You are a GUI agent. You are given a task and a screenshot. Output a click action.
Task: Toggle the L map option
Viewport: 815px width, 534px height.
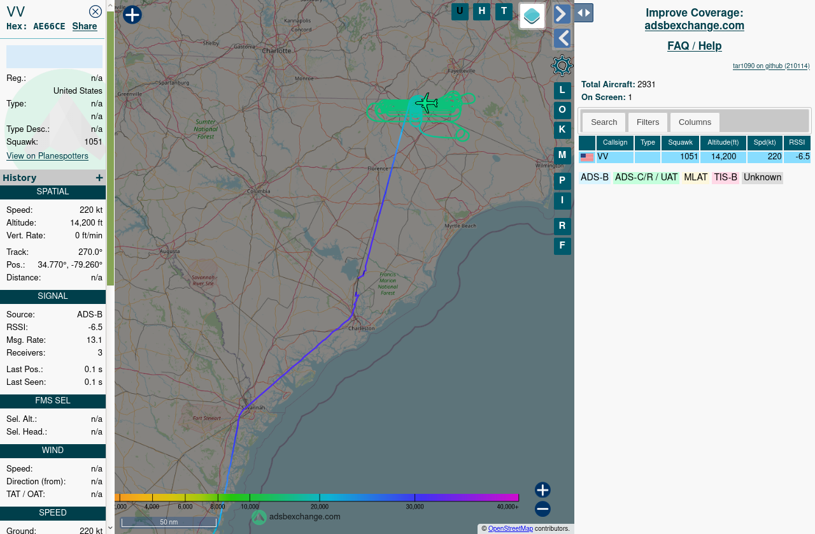pos(562,90)
